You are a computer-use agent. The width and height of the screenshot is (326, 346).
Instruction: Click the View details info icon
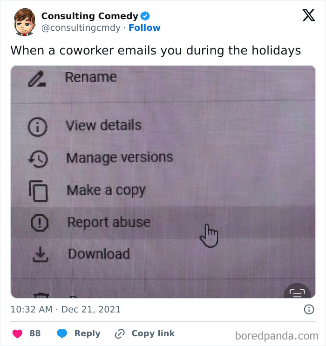point(38,128)
